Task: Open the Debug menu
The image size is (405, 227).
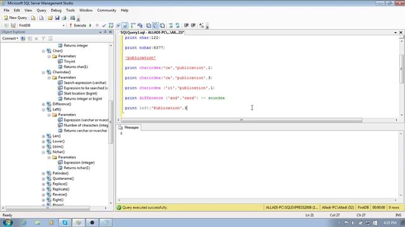Action: [x=56, y=10]
